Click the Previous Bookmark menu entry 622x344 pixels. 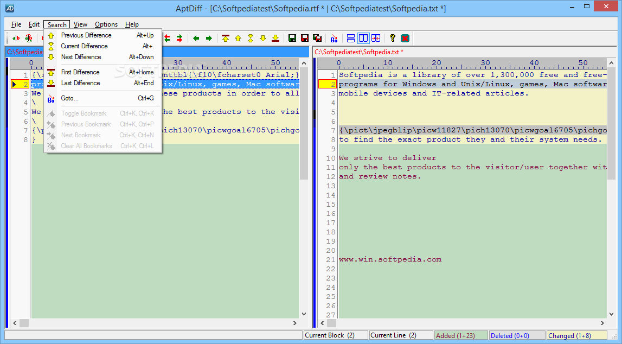(102, 124)
